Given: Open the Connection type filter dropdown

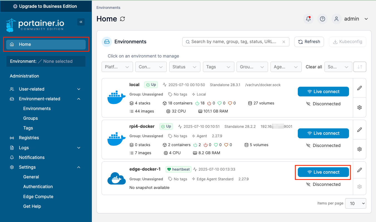Looking at the screenshot, I should tap(151, 67).
